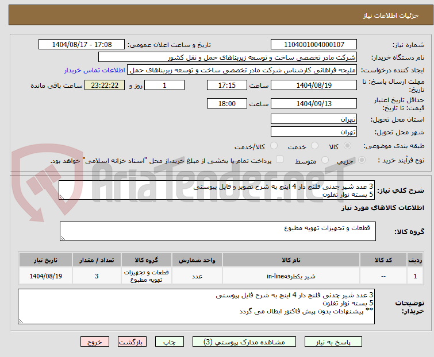
Task: Click the remaining time 23:22:22 field
Action: pos(105,85)
